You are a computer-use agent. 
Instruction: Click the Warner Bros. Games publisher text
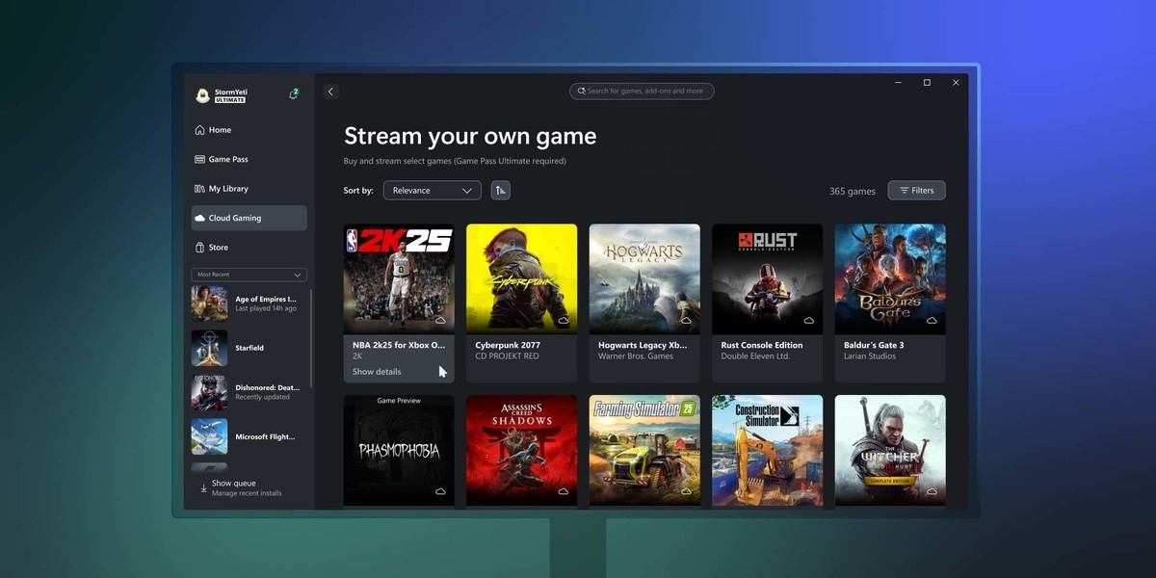click(636, 356)
